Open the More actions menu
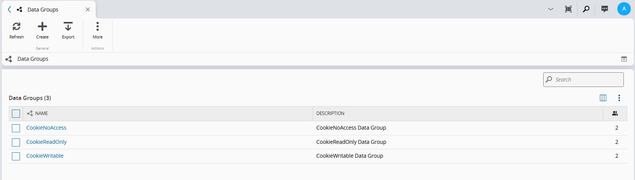This screenshot has height=180, width=635. 98,30
